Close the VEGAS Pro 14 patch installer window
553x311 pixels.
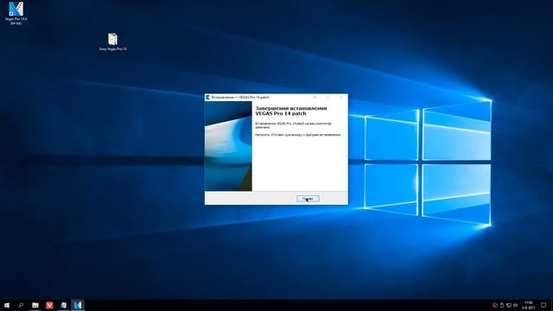point(341,98)
